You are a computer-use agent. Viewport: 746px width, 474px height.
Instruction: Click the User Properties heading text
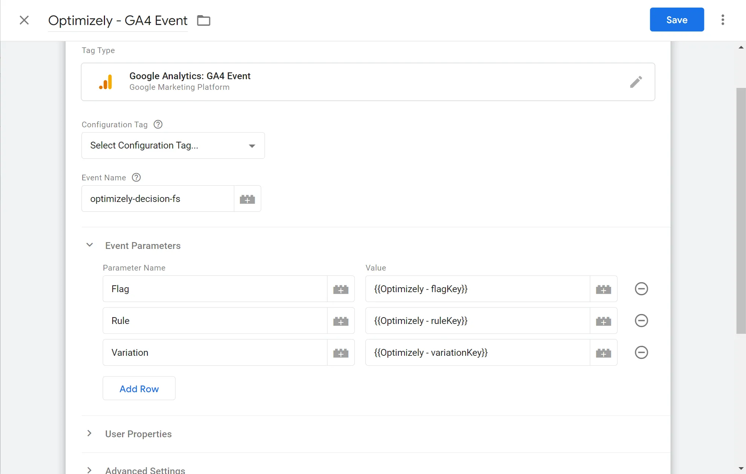[138, 434]
